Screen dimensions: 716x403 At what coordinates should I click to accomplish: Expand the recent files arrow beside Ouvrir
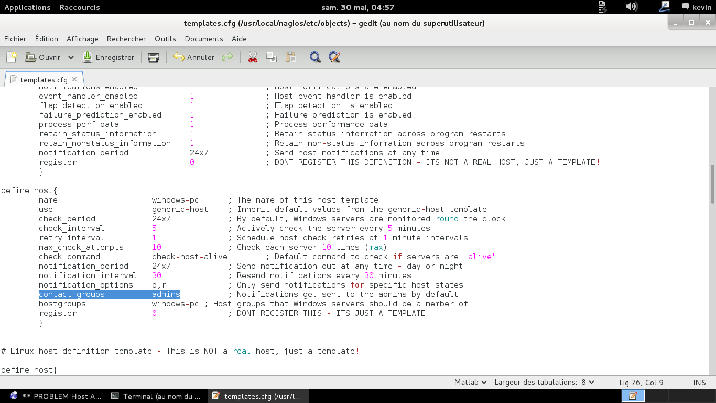click(x=71, y=57)
